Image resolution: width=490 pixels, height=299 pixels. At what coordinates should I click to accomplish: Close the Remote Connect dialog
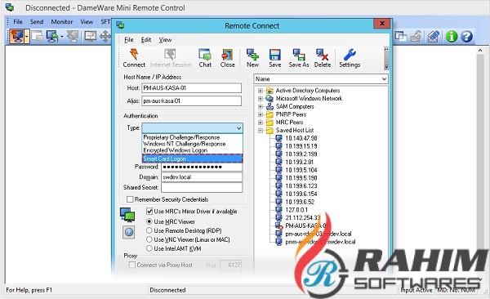click(x=382, y=24)
